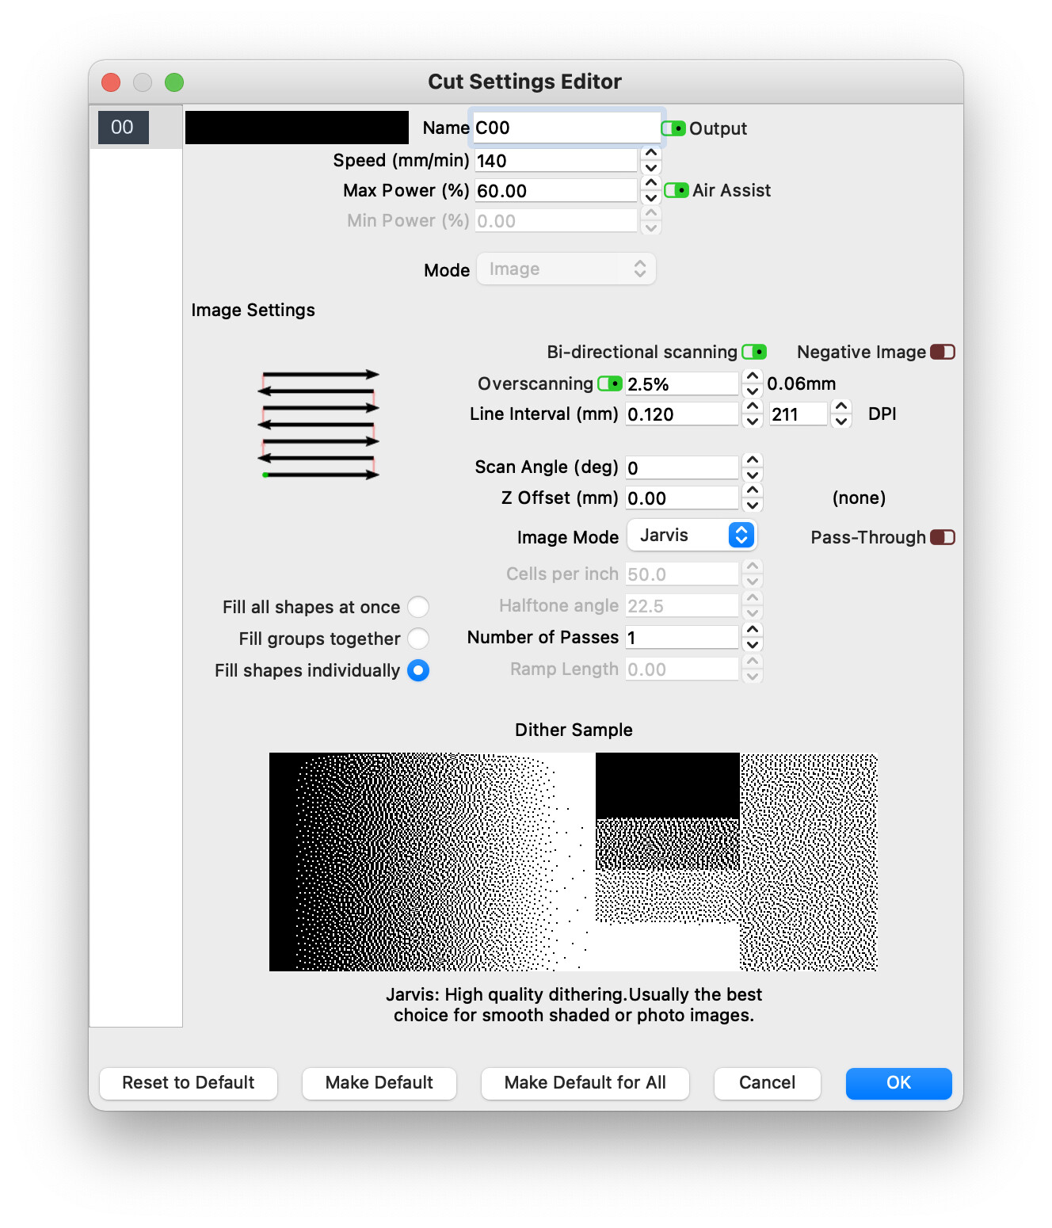Increase Speed with the up stepper arrow

650,153
